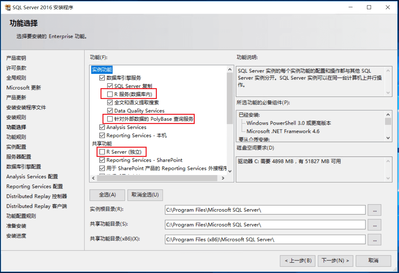The width and height of the screenshot is (399, 273).
Task: Click 功能配置规则 in sidebar
Action: pyautogui.click(x=21, y=216)
